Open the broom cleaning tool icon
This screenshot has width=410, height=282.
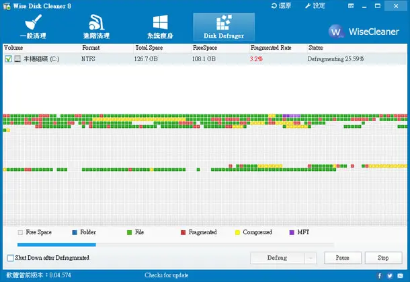tap(34, 22)
